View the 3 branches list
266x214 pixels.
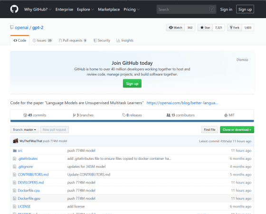pyautogui.click(x=83, y=115)
